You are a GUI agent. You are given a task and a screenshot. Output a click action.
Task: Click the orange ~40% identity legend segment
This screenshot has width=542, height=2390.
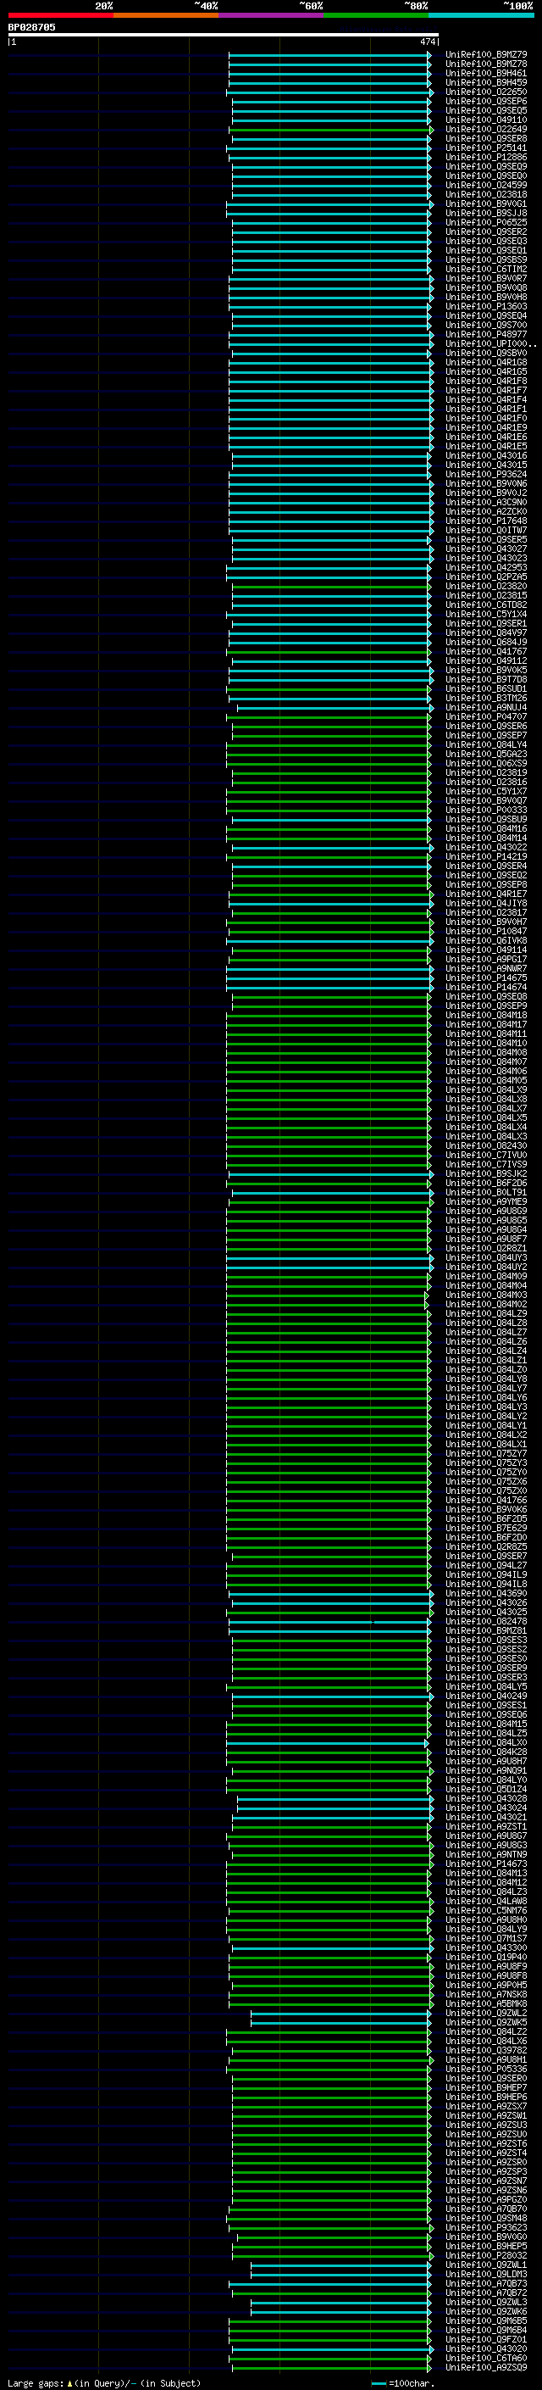[166, 15]
